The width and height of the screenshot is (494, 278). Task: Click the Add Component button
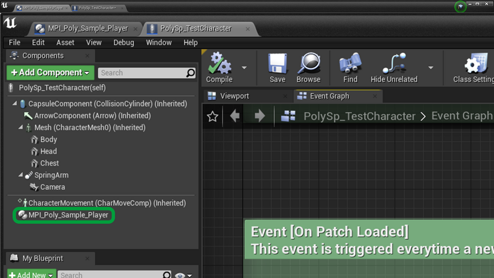coord(51,73)
